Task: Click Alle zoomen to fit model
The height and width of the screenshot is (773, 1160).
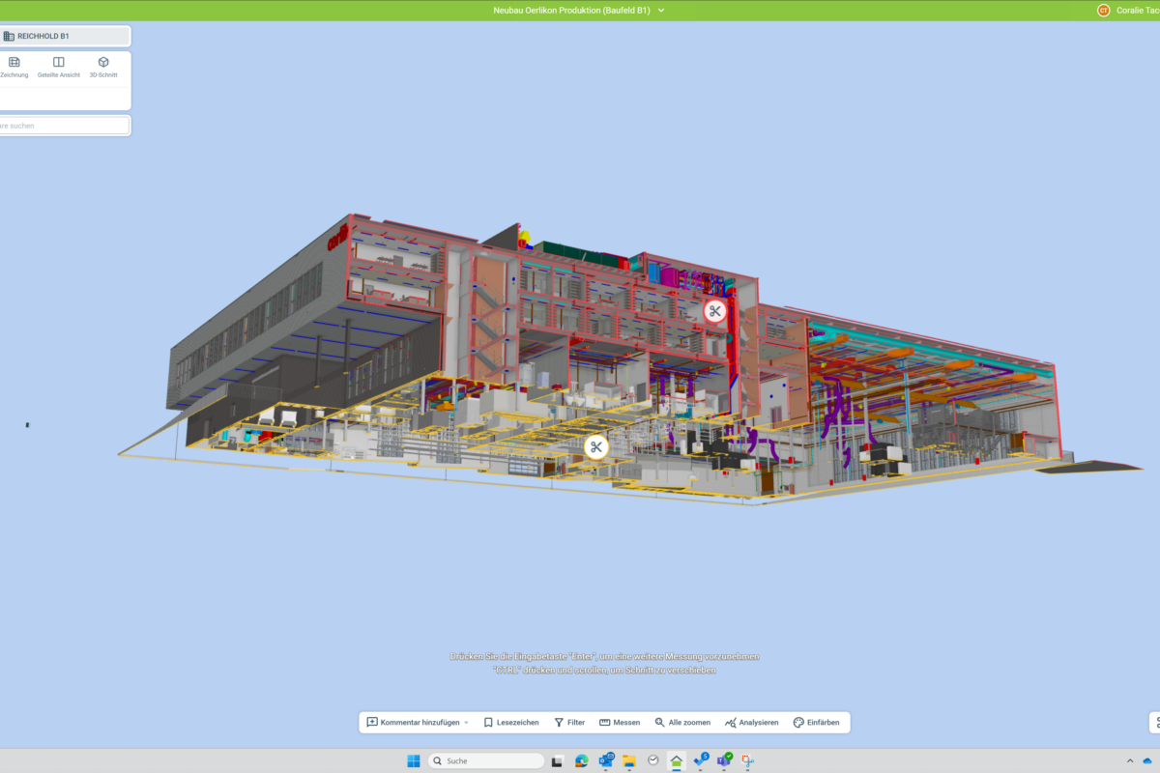Action: [x=682, y=723]
